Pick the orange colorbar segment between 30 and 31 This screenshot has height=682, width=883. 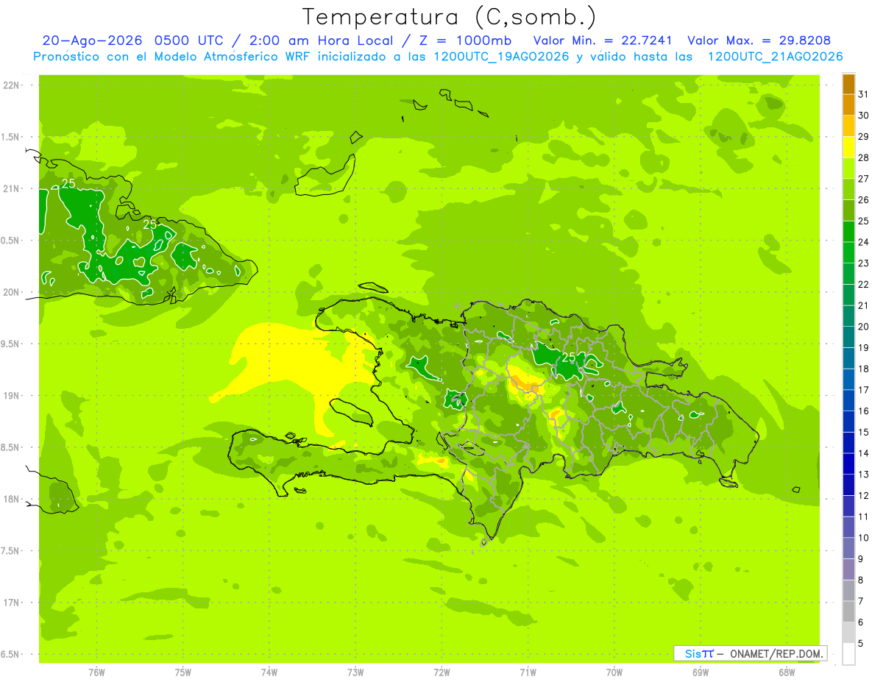coord(848,104)
